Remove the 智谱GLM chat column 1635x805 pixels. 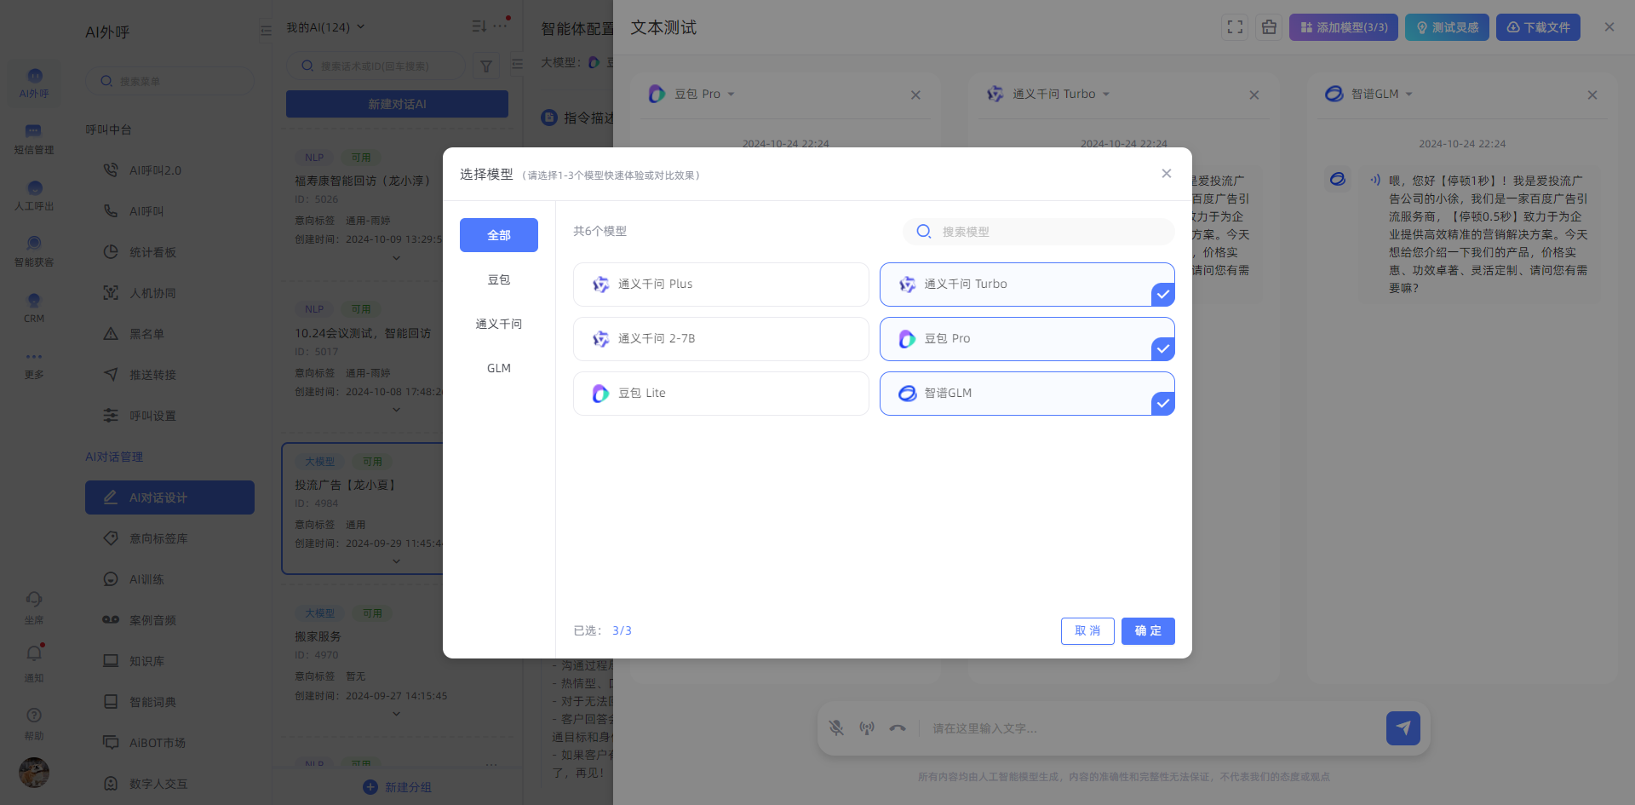[x=1592, y=95]
